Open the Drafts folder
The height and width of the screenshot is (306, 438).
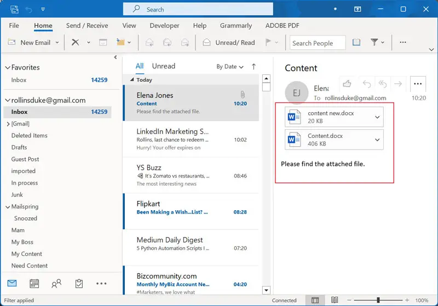(x=20, y=147)
